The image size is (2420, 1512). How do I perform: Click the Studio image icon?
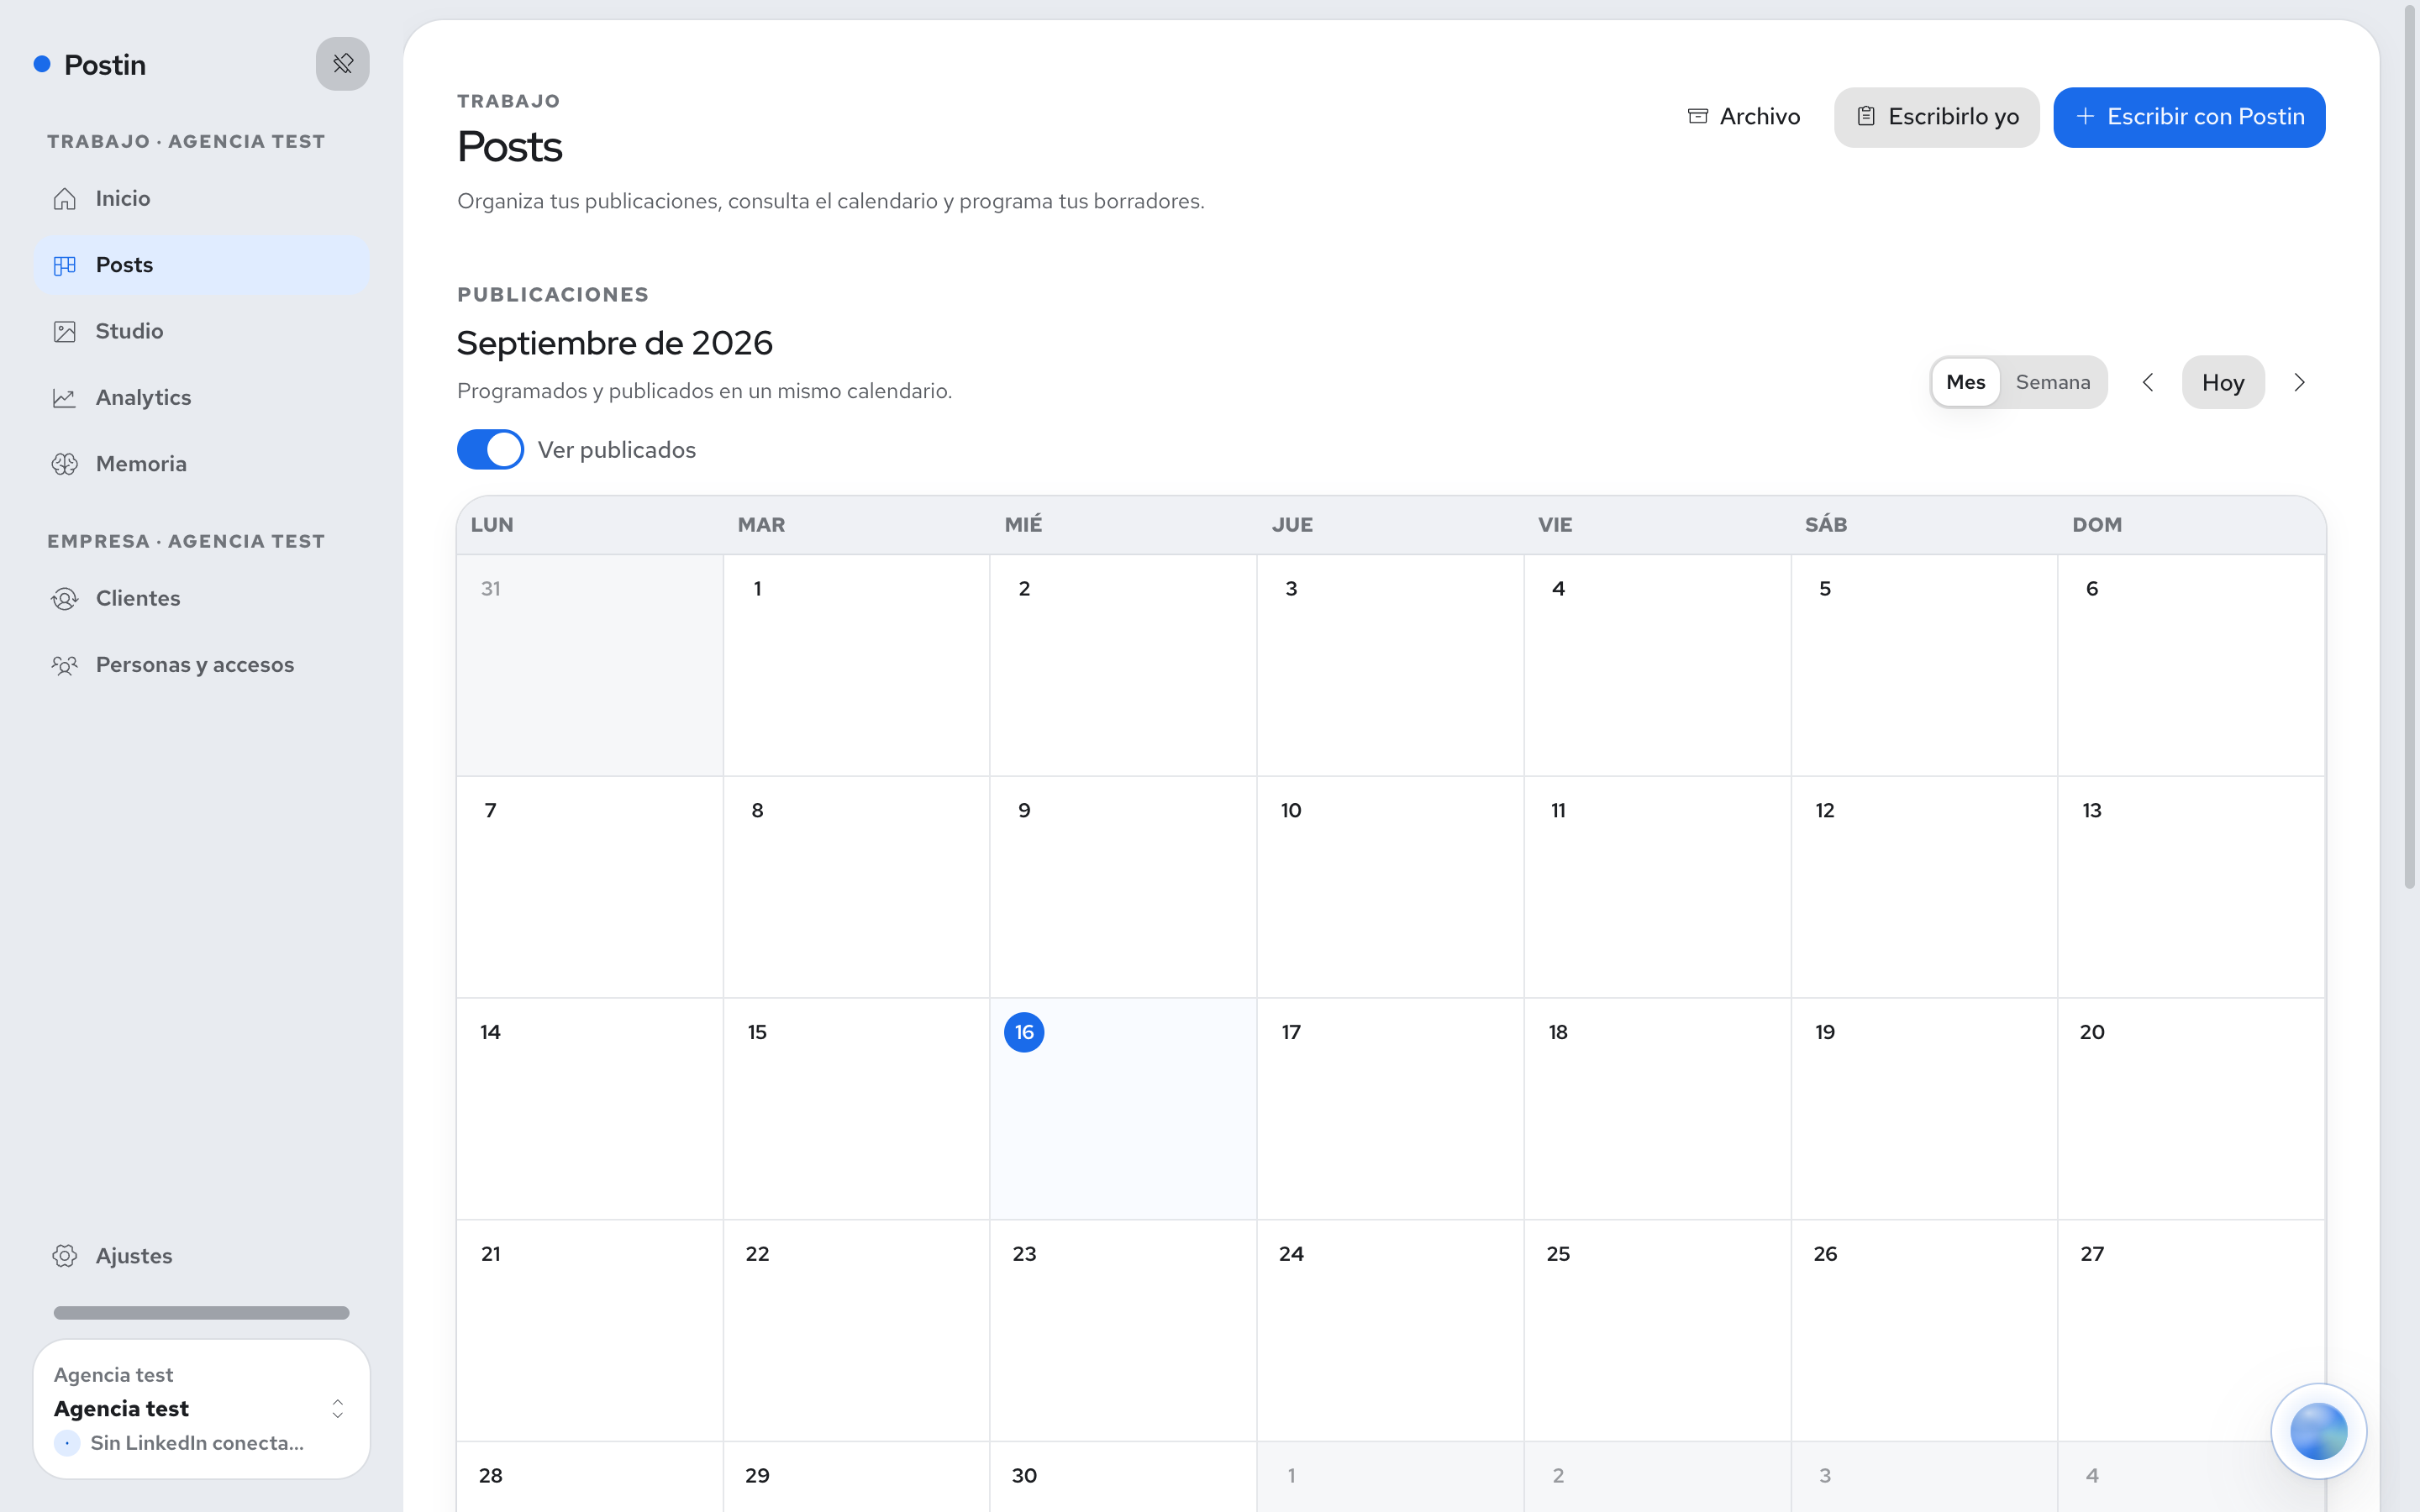(65, 332)
